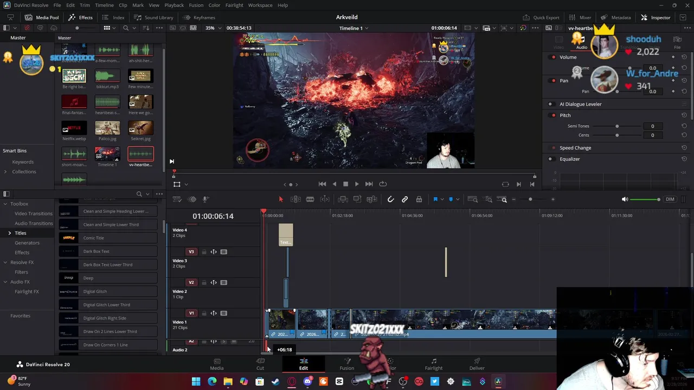Expand the Toolbox tree
This screenshot has height=390, width=694.
click(5, 204)
